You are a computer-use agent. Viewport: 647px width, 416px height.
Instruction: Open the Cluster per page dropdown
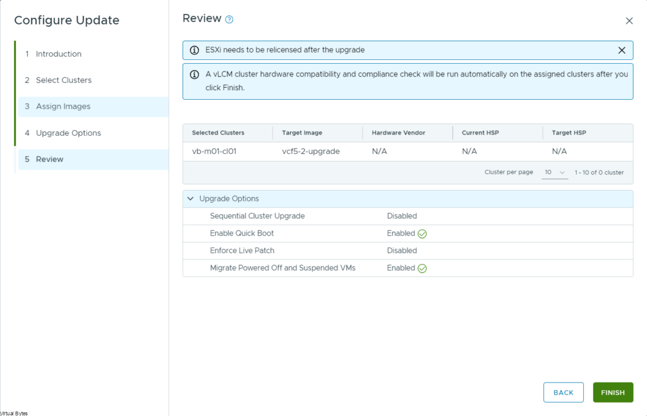[x=555, y=172]
